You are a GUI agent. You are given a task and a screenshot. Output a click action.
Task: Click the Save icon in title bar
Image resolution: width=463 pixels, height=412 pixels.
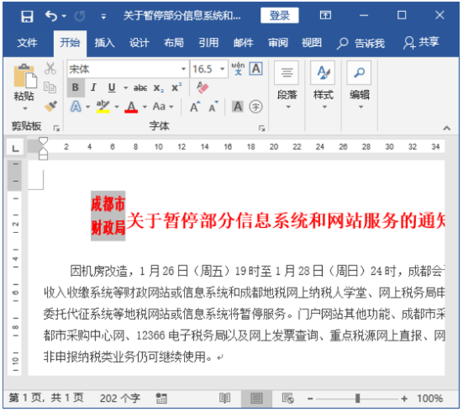coord(26,15)
